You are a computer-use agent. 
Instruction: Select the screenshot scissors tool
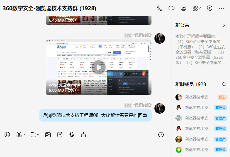click(19, 135)
